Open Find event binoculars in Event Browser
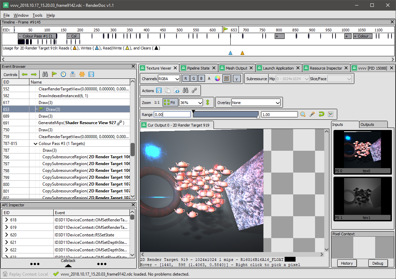Image resolution: width=396 pixels, height=279 pixels. (x=45, y=74)
